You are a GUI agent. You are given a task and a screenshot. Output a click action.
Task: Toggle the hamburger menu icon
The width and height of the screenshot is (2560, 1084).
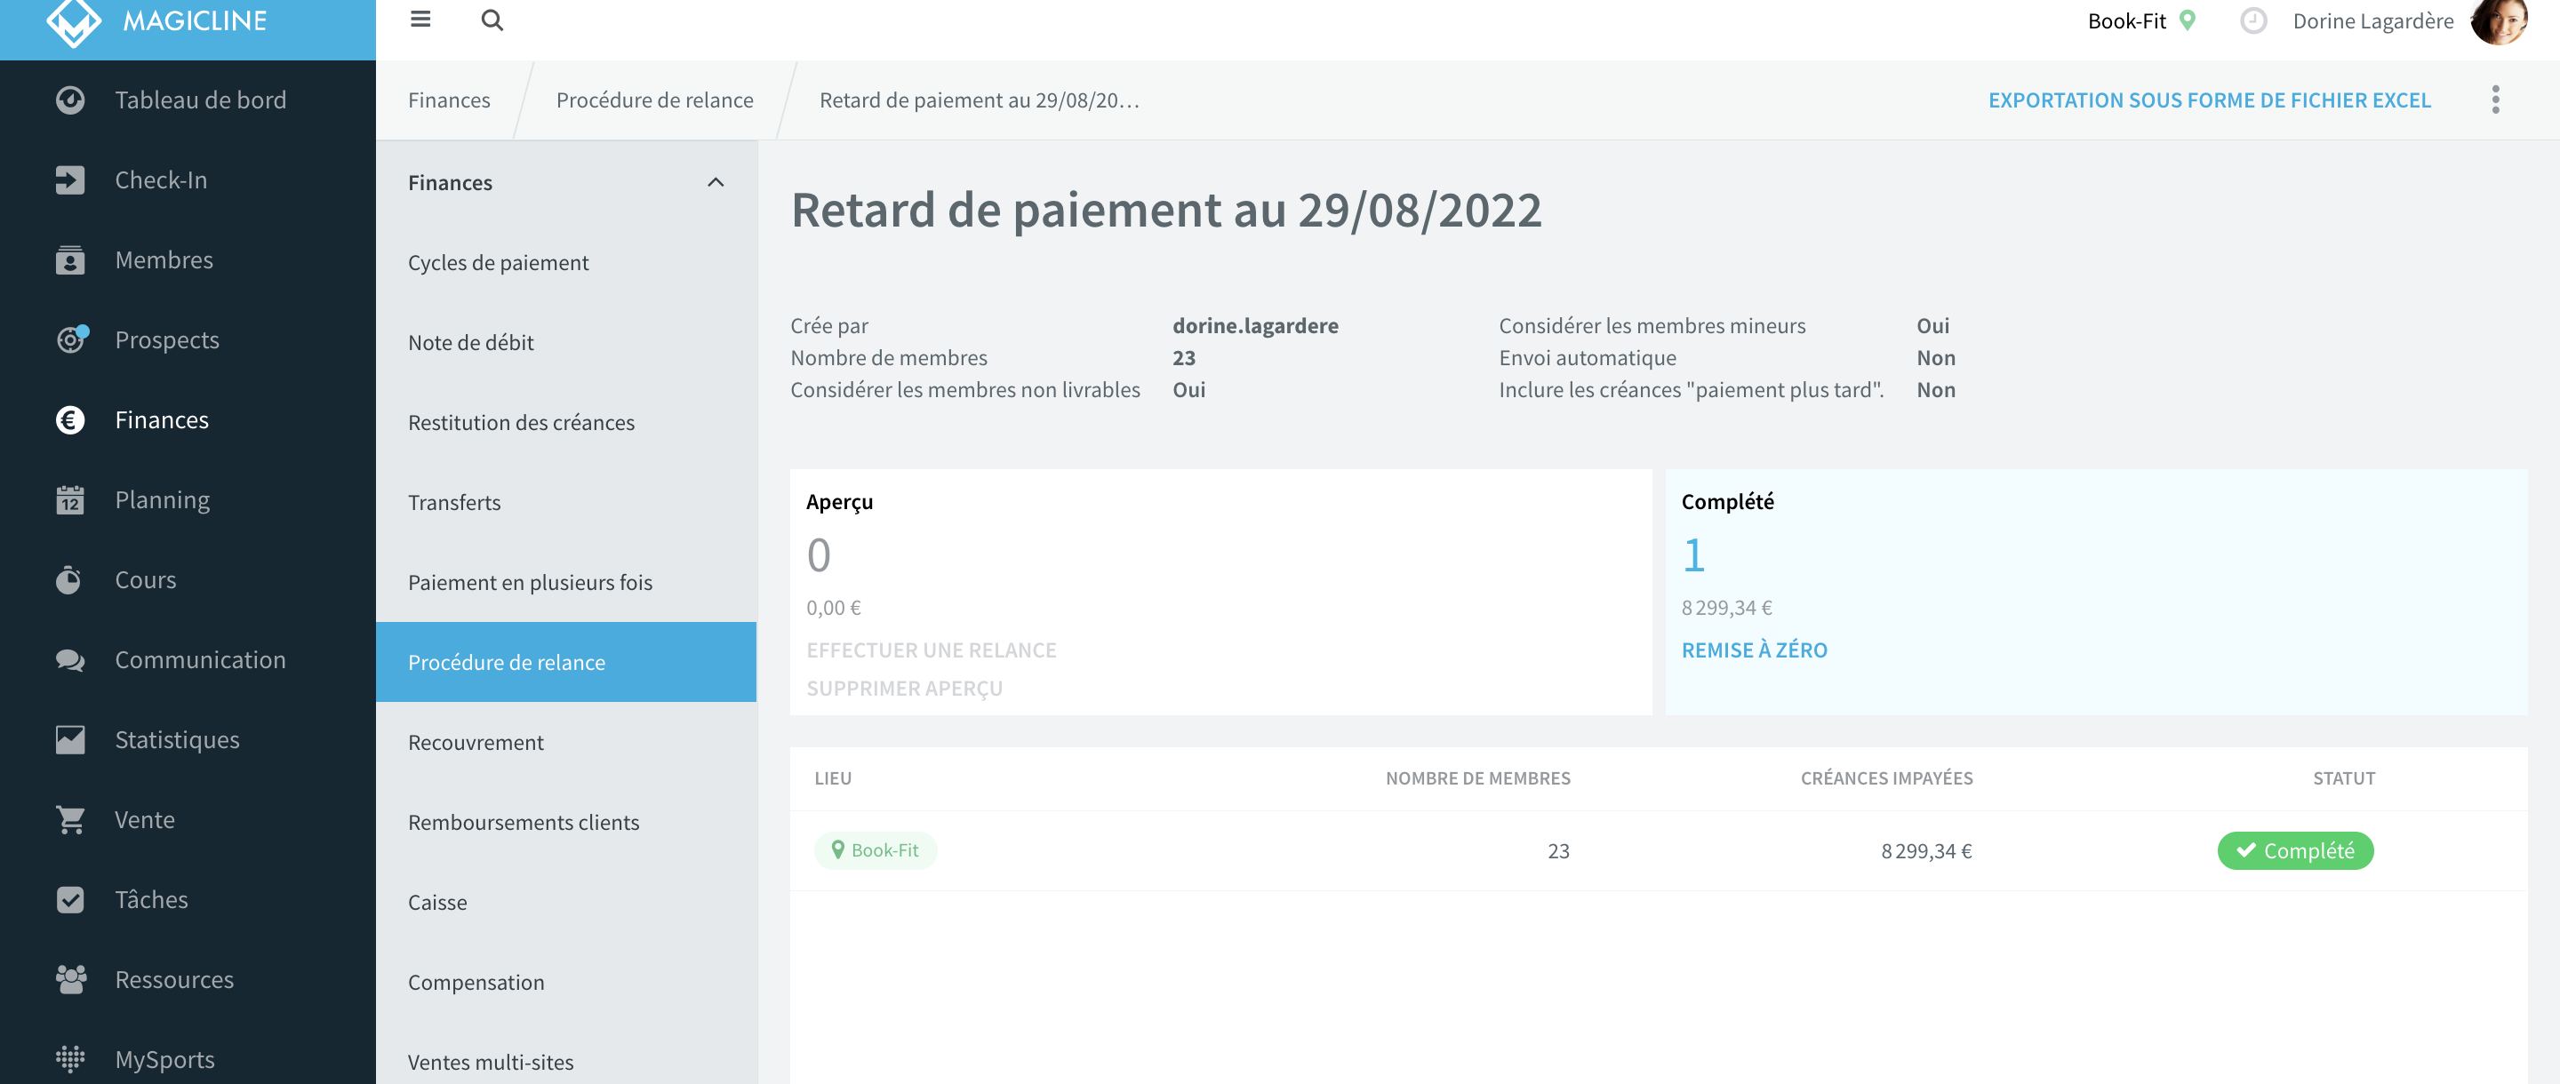(x=420, y=19)
